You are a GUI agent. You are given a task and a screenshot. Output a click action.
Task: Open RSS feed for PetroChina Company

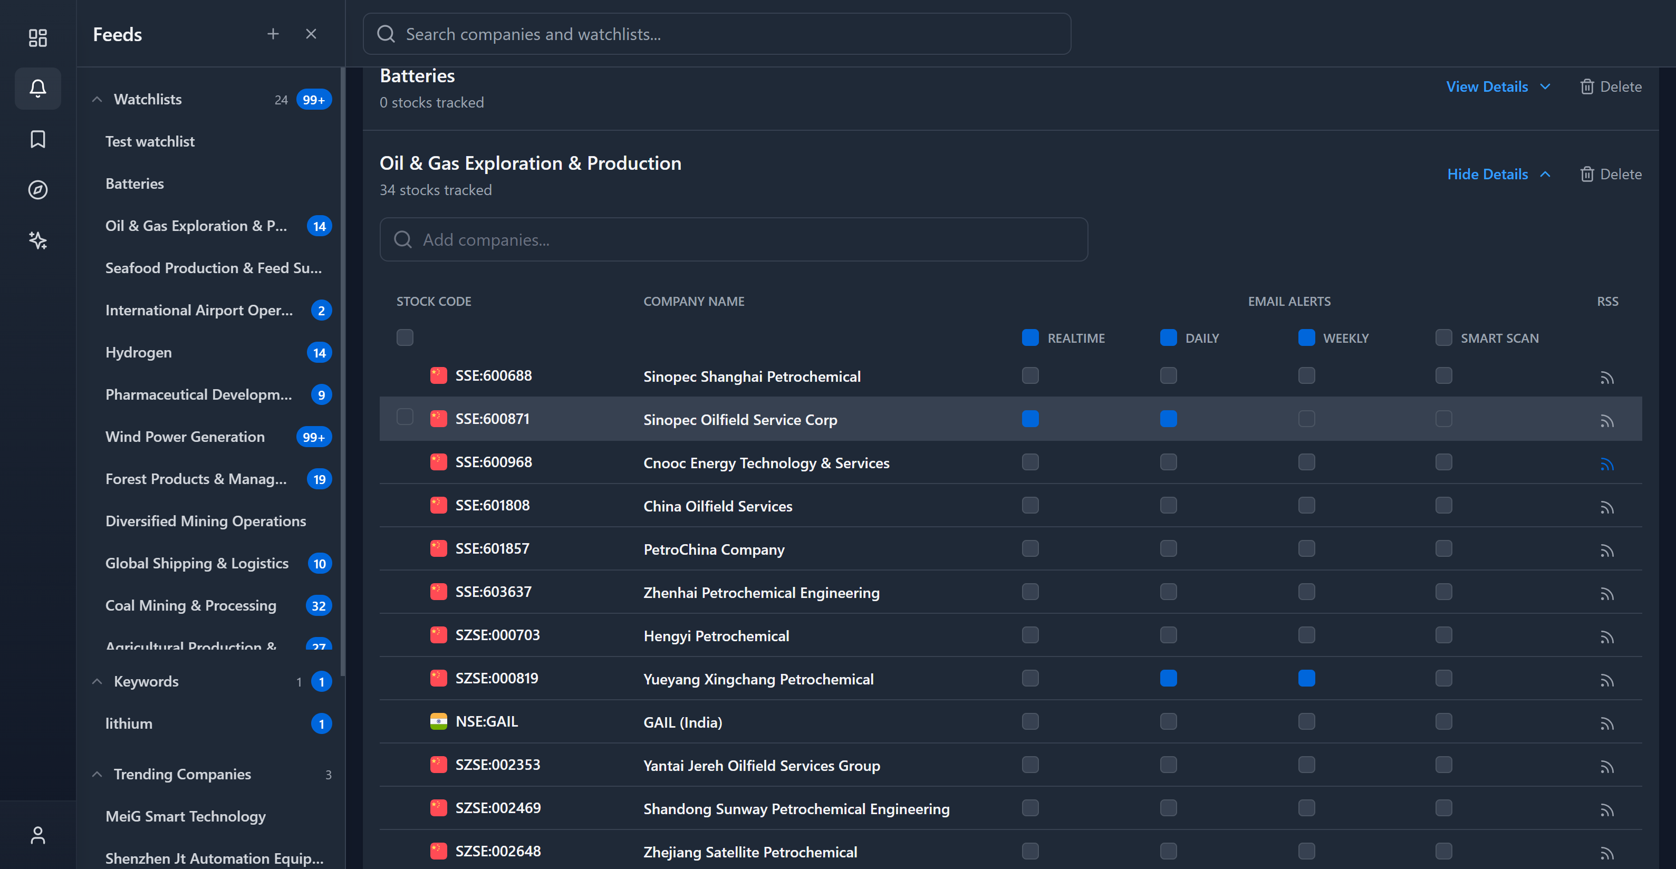pos(1607,549)
